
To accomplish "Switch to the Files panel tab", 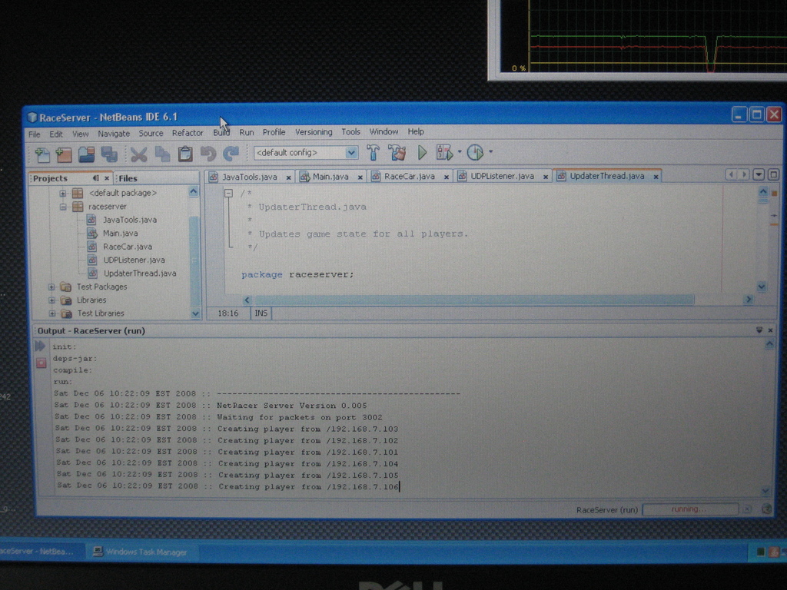I will coord(128,178).
